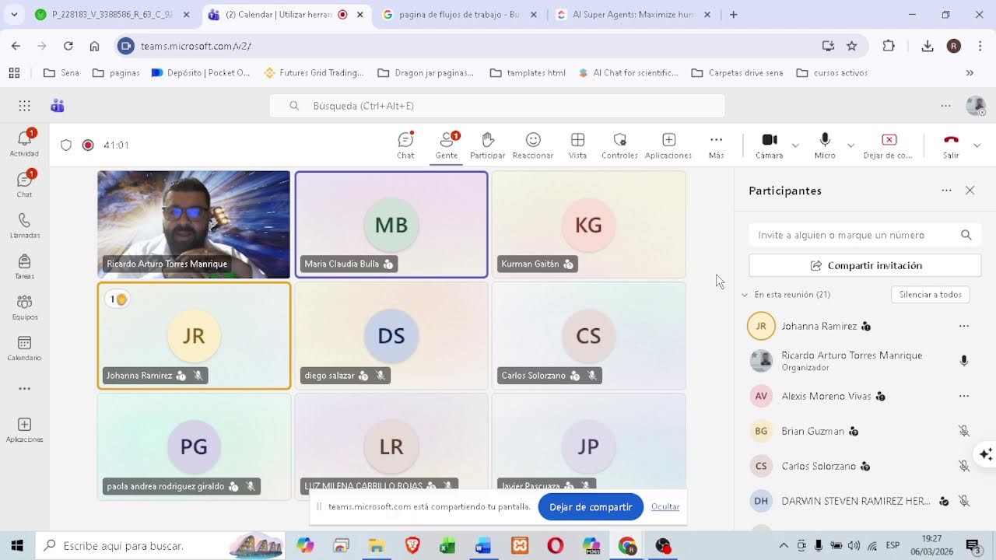Select Kurman Gaitán participant tile
Image resolution: width=996 pixels, height=560 pixels.
click(x=588, y=225)
